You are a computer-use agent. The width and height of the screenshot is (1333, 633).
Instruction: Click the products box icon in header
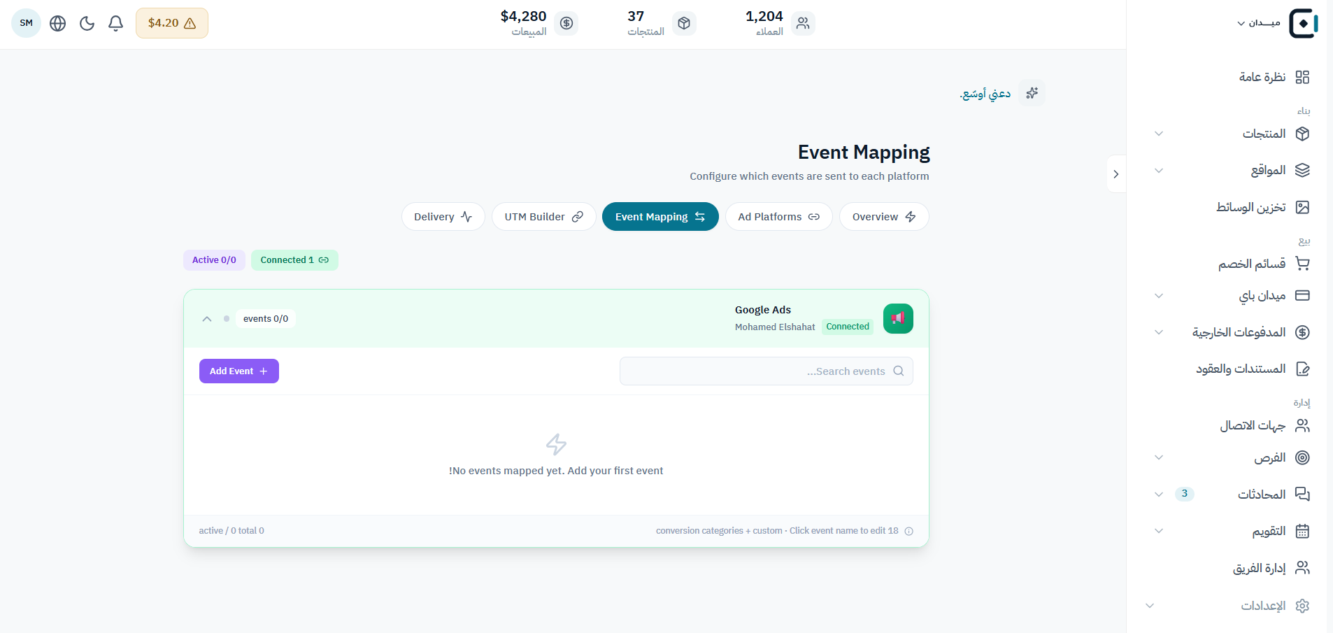click(684, 23)
